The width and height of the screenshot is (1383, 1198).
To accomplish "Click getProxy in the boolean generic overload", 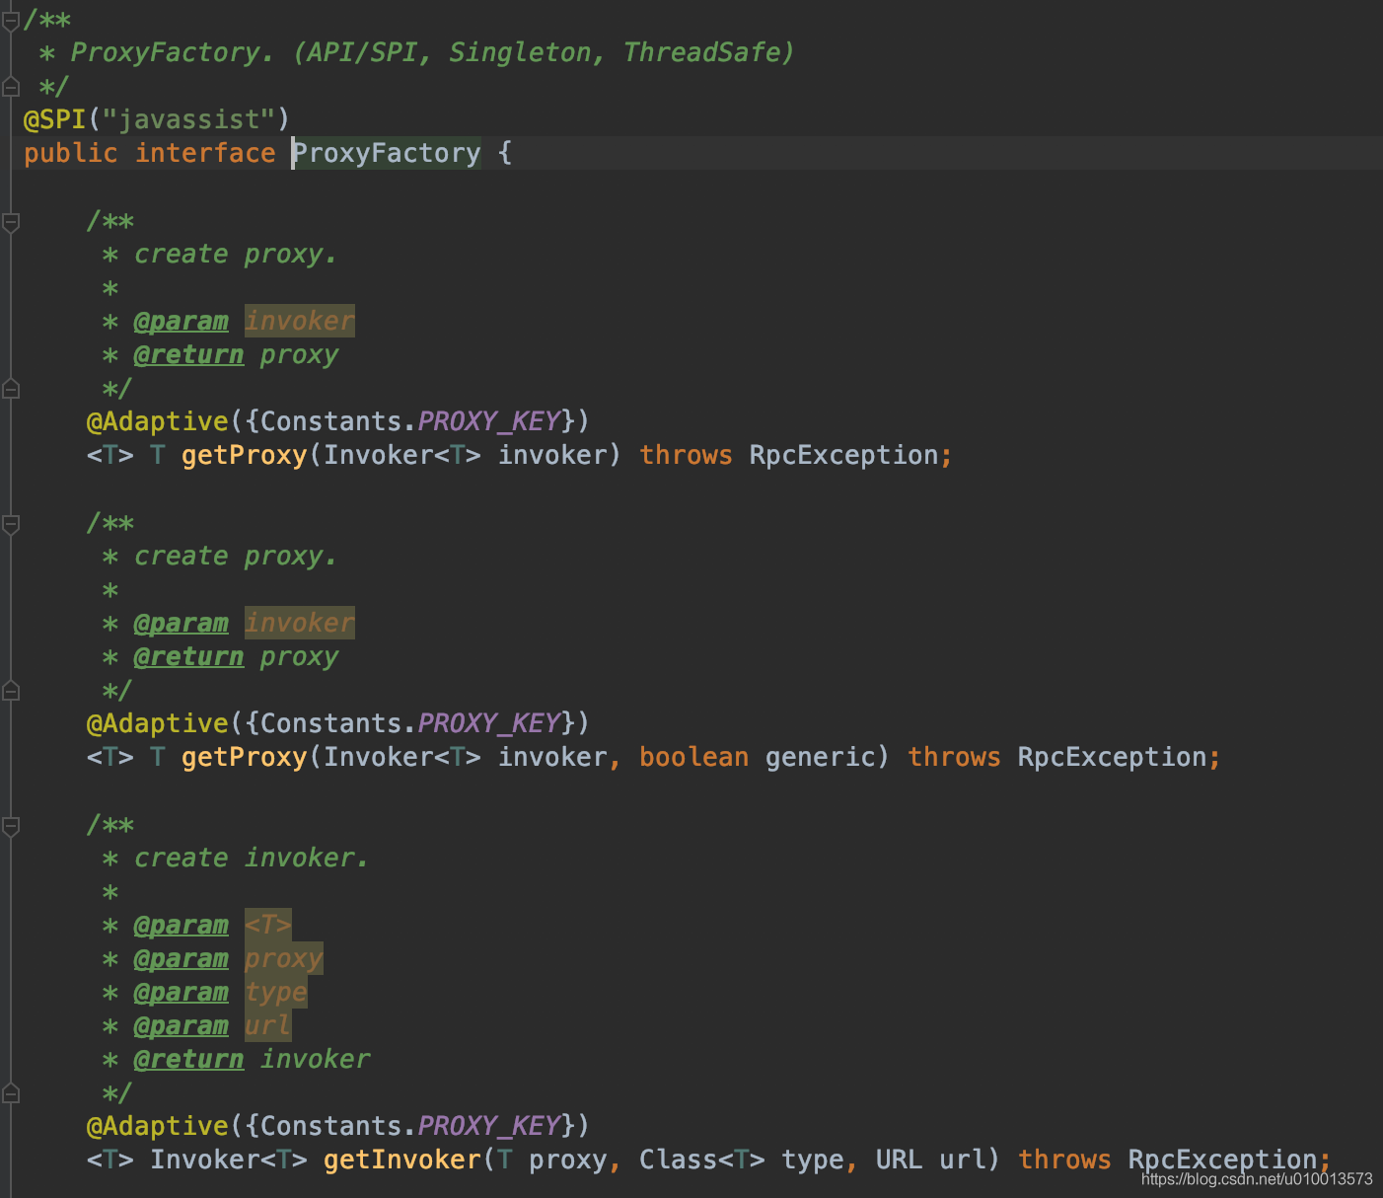I will click(244, 757).
